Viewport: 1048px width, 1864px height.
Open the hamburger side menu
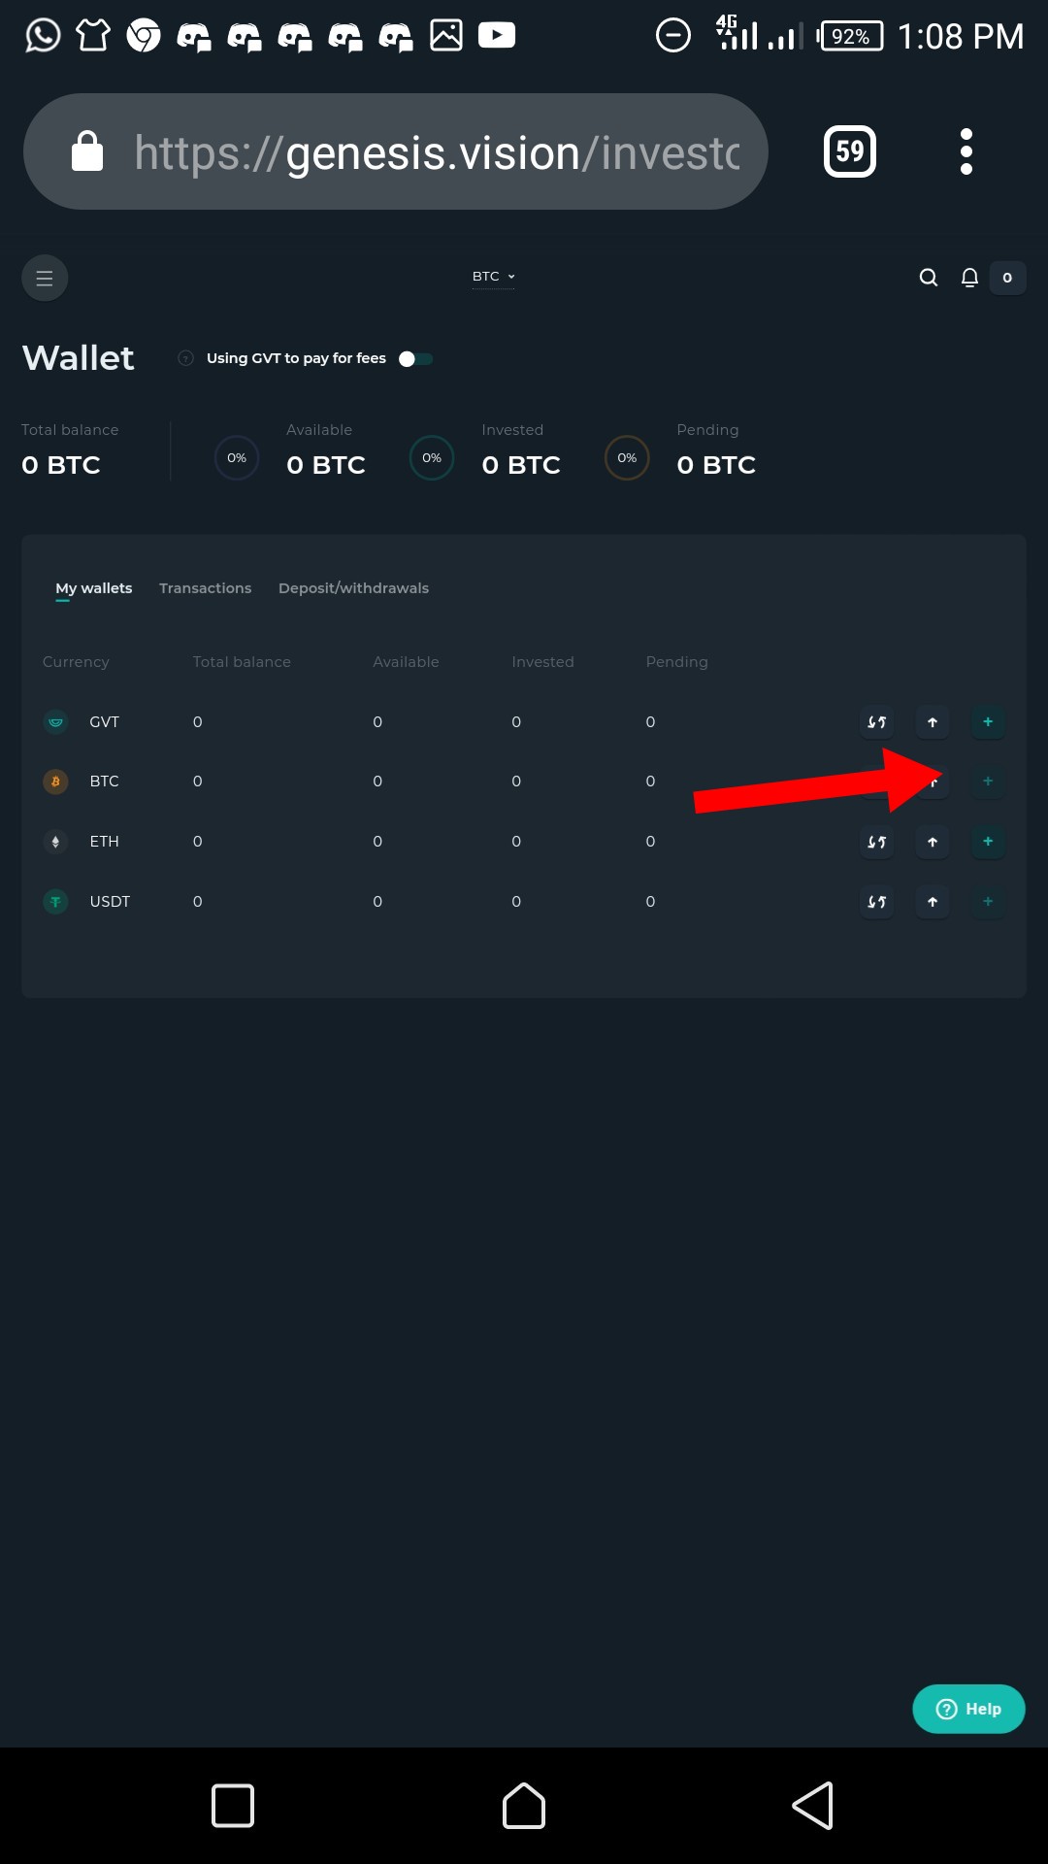(45, 279)
